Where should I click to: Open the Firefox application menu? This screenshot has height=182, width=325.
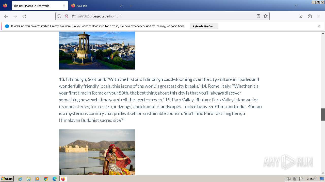point(319,16)
